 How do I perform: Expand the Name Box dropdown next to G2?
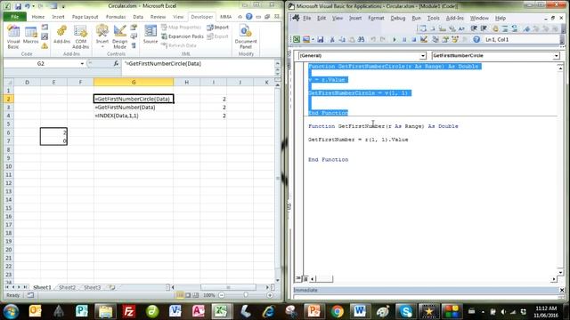pos(82,63)
